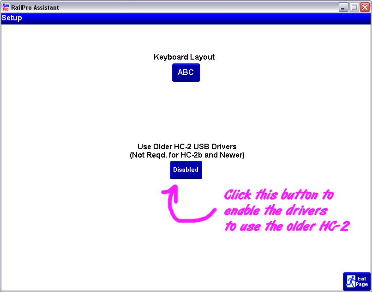
Task: Toggle the Disabled button to Enabled
Action: [186, 170]
